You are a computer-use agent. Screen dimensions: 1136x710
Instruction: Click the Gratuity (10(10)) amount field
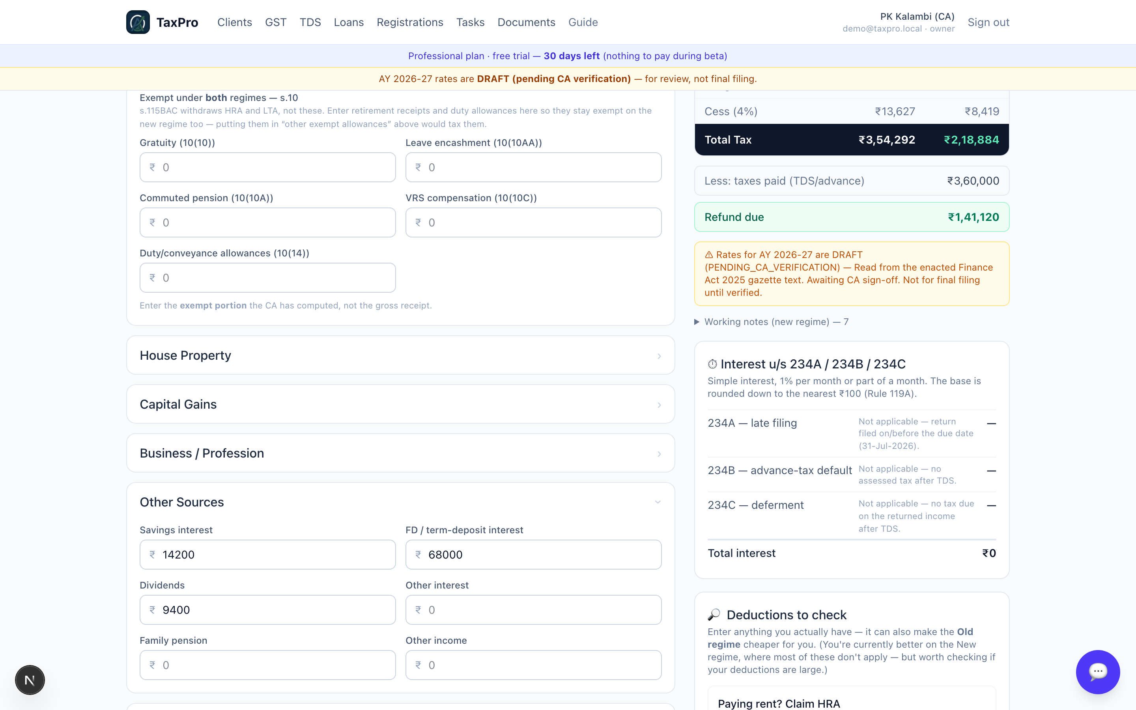(267, 167)
